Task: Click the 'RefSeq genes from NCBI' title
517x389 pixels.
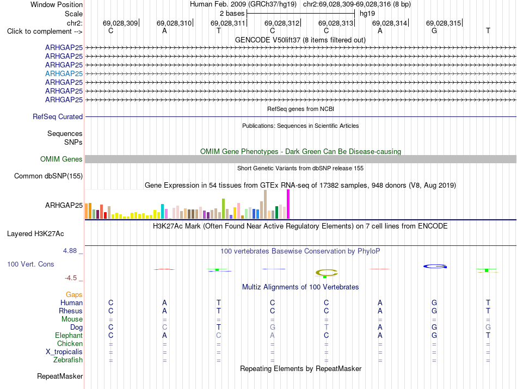Action: click(300, 109)
